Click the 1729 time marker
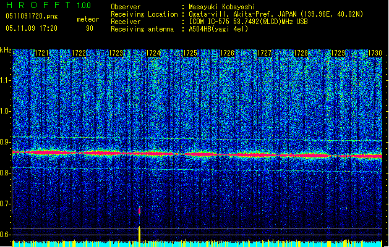389x247 pixels. click(x=338, y=53)
